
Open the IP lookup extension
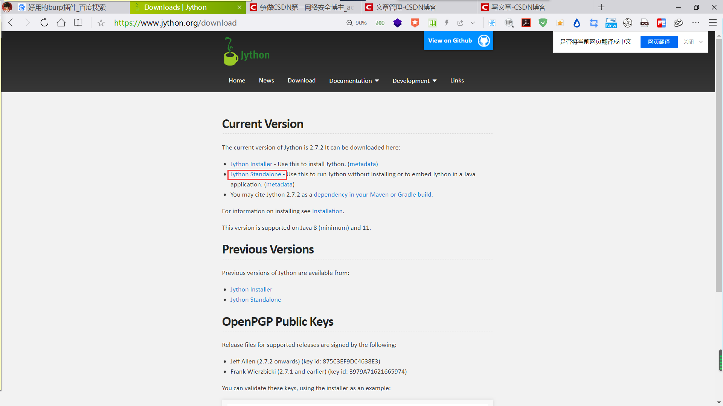click(x=509, y=23)
